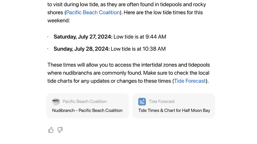This screenshot has height=144, width=257.
Task: Open the inline Tide Forecast link
Action: (x=190, y=81)
